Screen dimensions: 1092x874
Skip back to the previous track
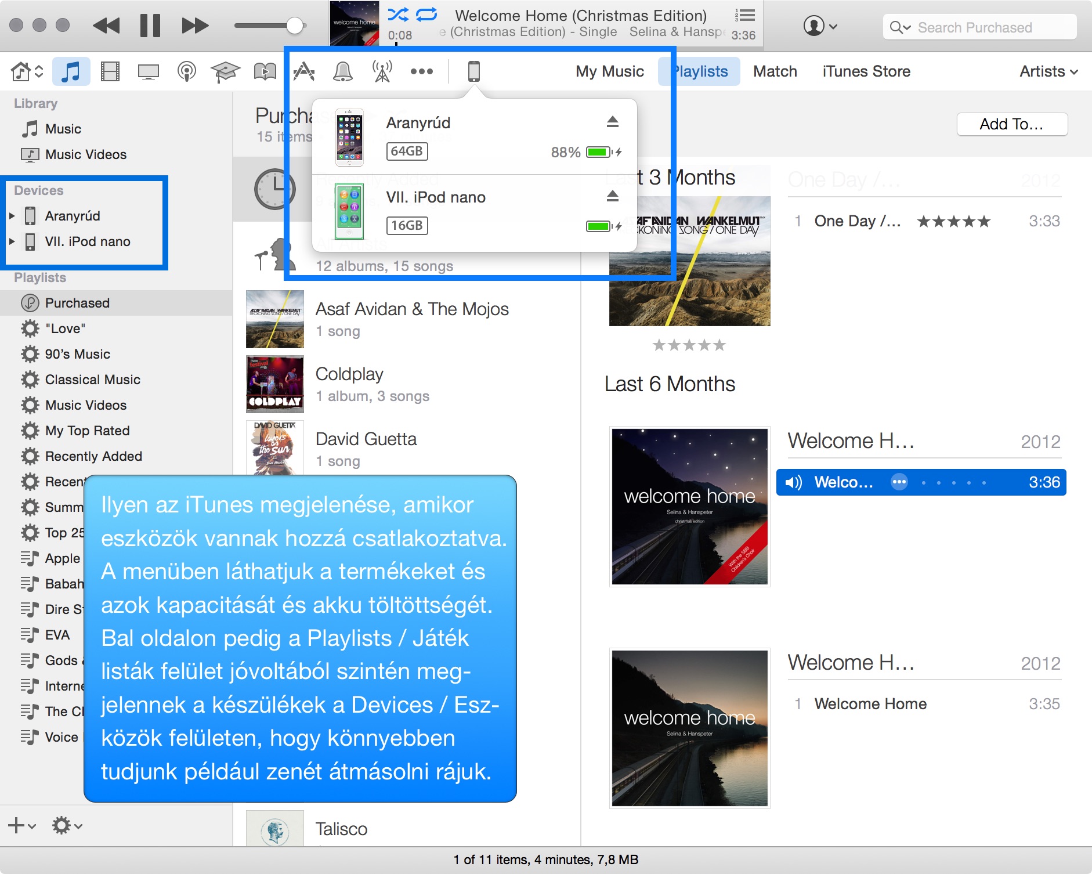[x=106, y=26]
